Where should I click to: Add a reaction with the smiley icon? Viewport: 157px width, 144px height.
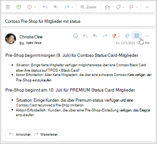click(75, 36)
